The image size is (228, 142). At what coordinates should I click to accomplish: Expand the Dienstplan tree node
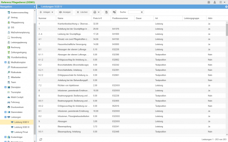[5, 87]
